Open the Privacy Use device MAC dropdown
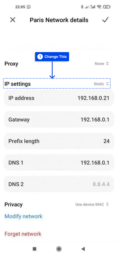Viewport: 118px width, 256px height. click(92, 204)
